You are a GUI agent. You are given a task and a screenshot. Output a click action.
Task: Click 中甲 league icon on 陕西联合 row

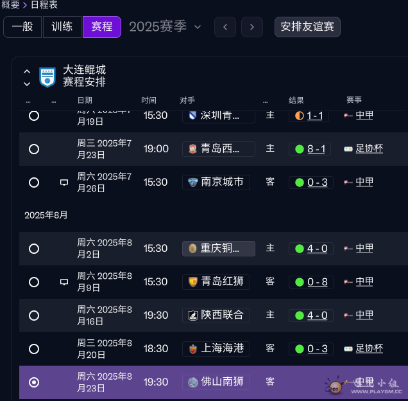click(348, 316)
